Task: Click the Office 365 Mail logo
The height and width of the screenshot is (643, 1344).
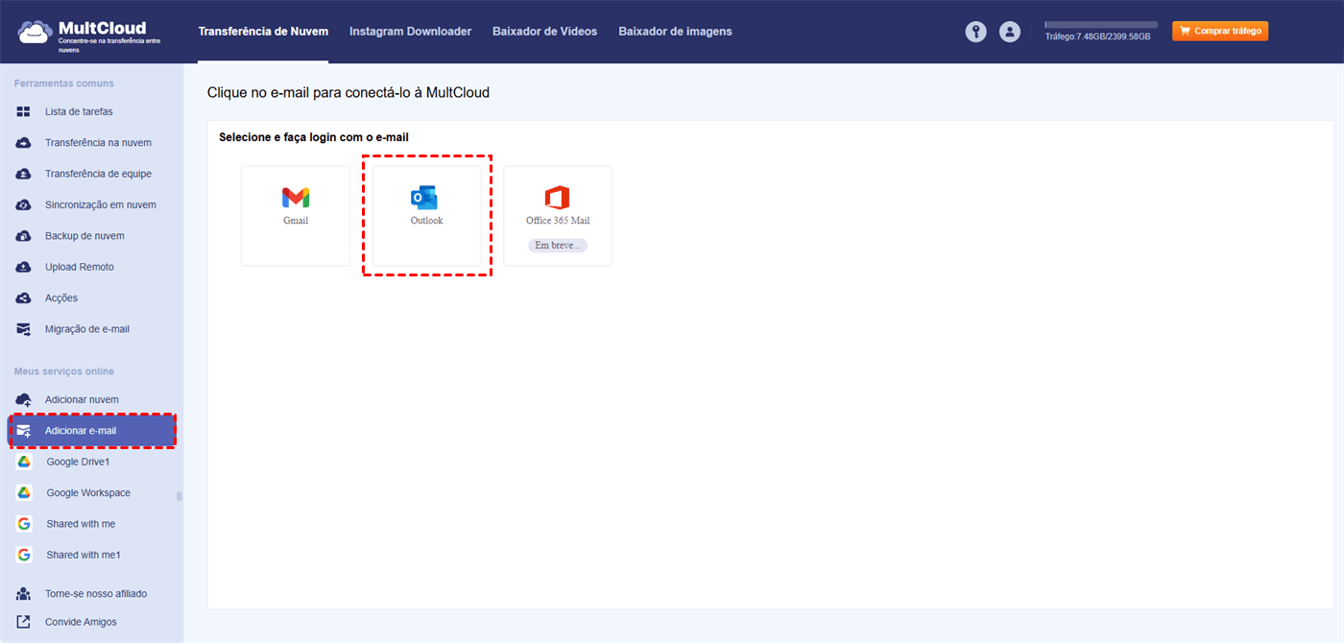Action: [x=557, y=198]
